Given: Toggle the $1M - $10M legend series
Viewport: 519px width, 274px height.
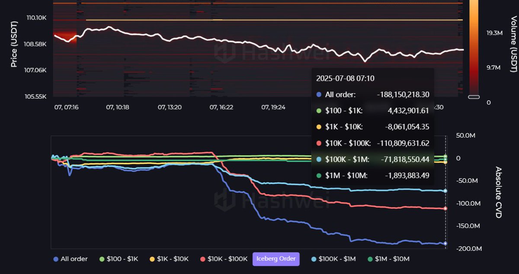Looking at the screenshot, I should point(388,259).
